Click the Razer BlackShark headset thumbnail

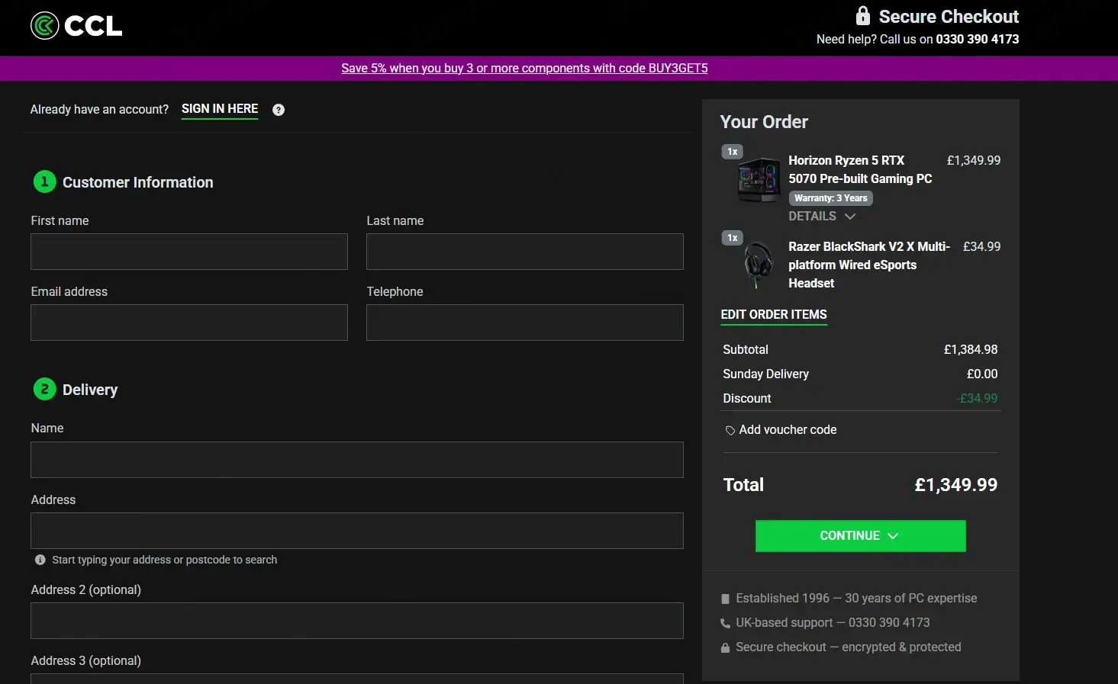point(758,265)
